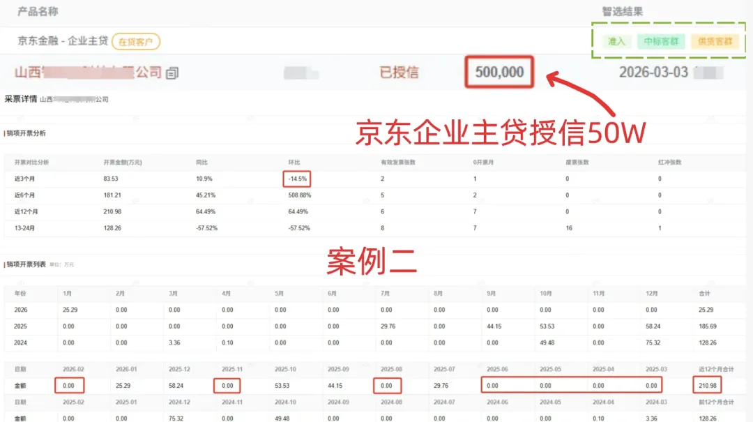Click the 500,000 credit amount
The height and width of the screenshot is (422, 753).
499,72
